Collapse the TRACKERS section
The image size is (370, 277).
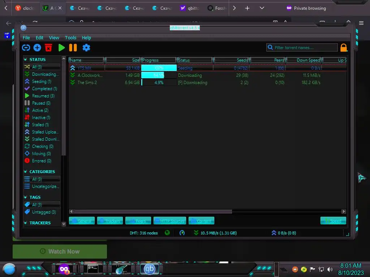click(x=26, y=223)
